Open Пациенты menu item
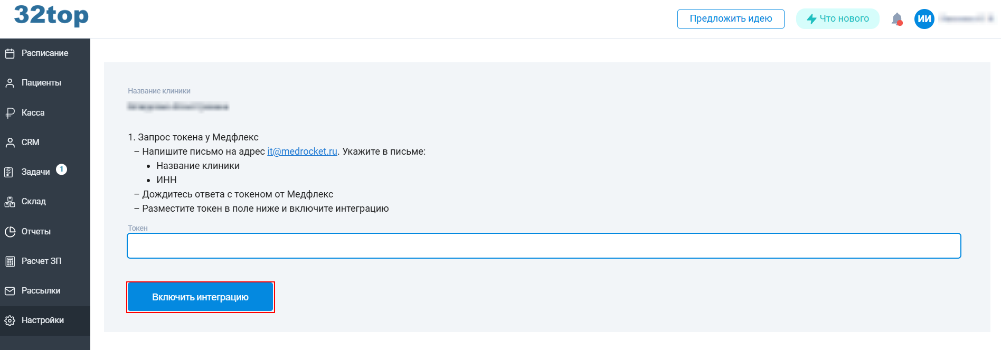Image resolution: width=1001 pixels, height=350 pixels. 45,83
